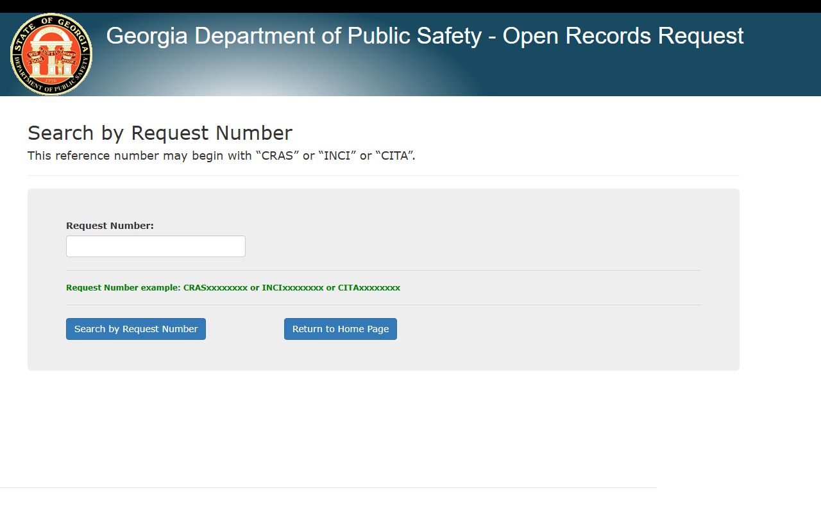Select the 'Search by Request Number' page heading
The height and width of the screenshot is (513, 821).
[x=160, y=133]
